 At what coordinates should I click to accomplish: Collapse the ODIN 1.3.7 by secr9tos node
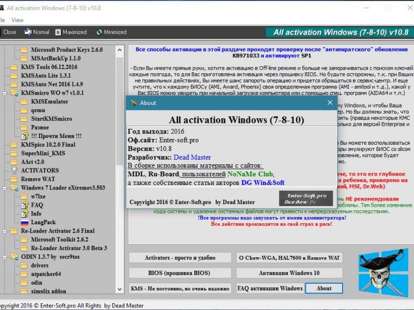5,257
